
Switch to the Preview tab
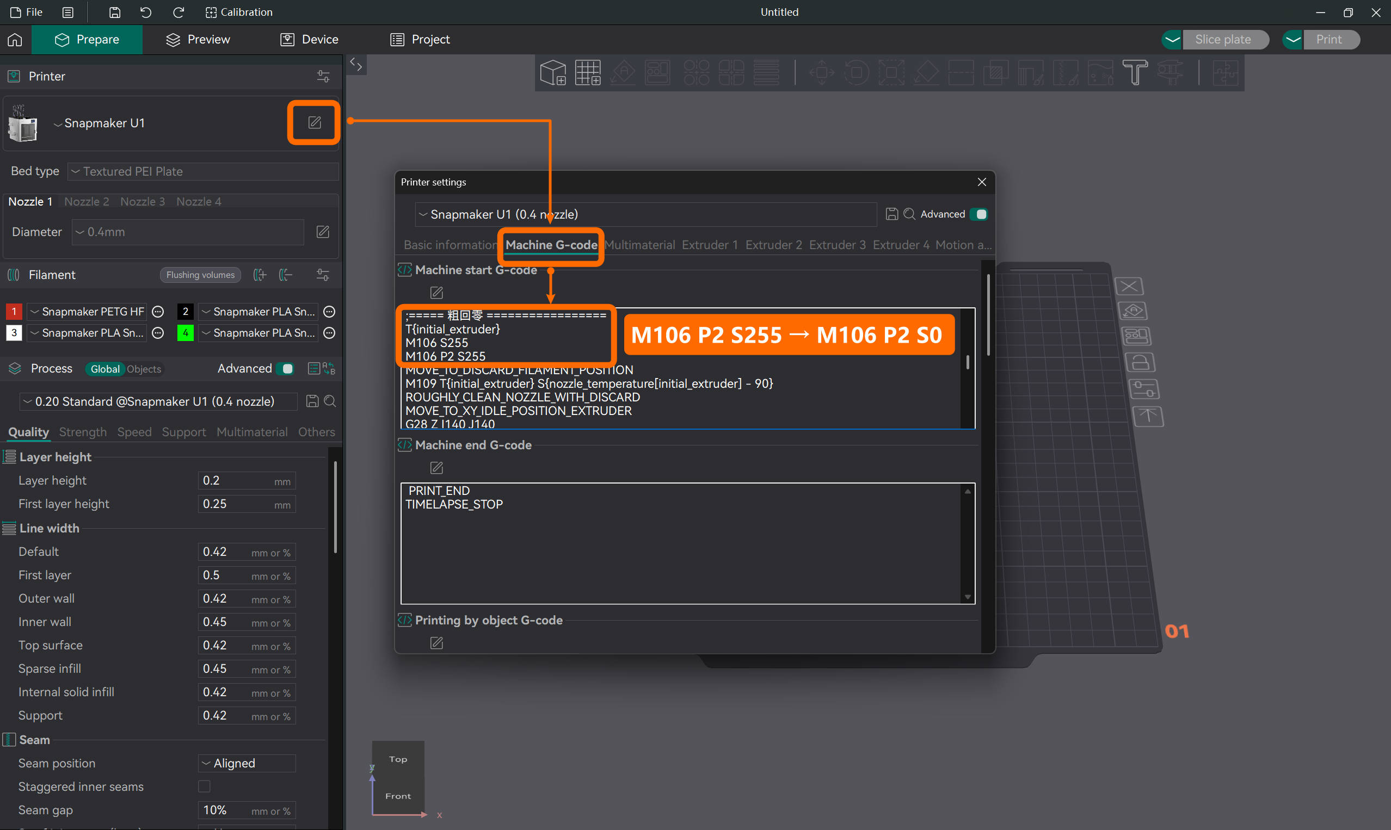[x=198, y=40]
